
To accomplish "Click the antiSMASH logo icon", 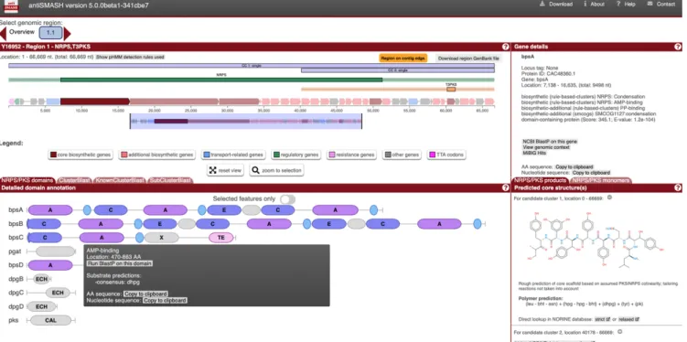I will [x=11, y=5].
